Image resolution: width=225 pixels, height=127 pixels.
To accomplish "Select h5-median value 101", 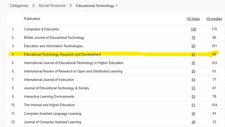I will coord(214,46).
